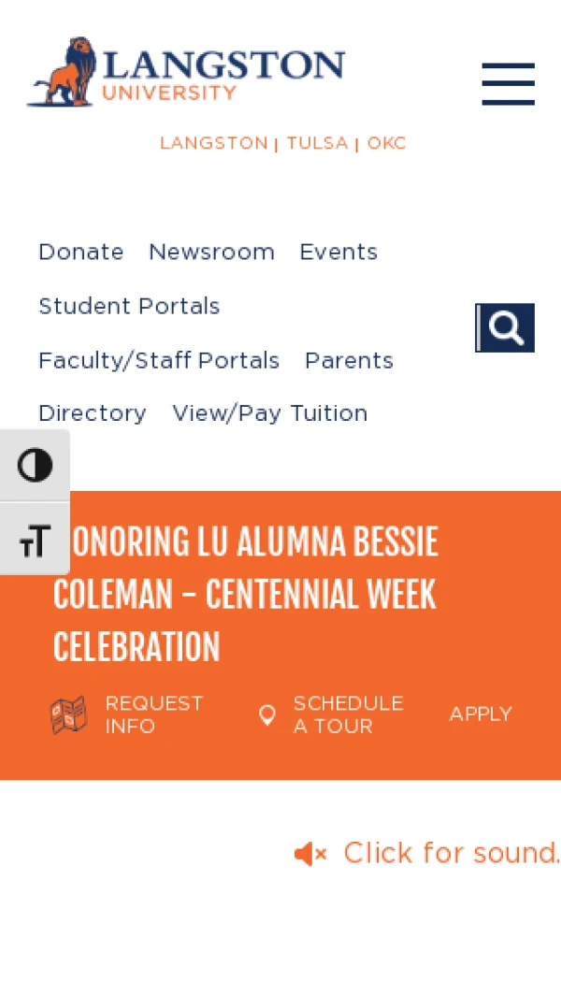Click the Request Info brochure icon
This screenshot has height=996, width=561.
(x=68, y=715)
